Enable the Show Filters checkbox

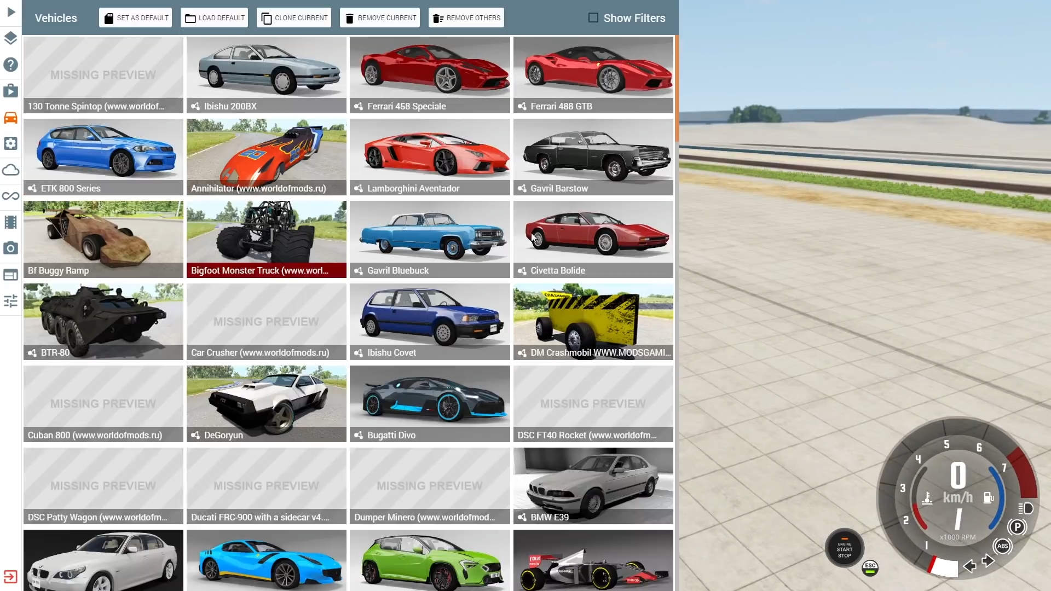[593, 18]
